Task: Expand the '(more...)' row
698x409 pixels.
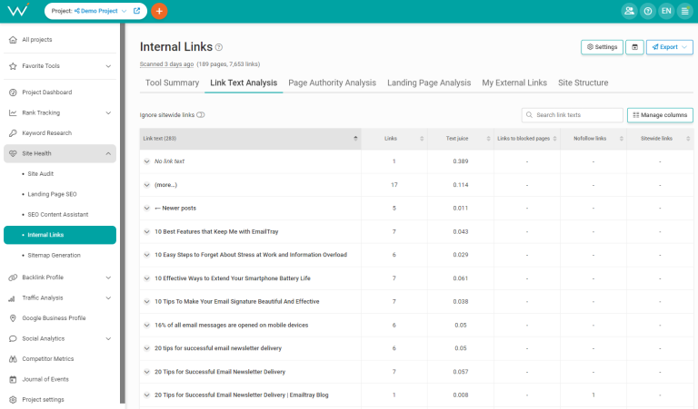Action: click(146, 185)
